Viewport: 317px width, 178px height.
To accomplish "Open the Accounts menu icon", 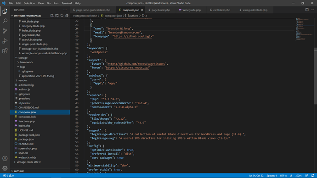I will coord(5,158).
